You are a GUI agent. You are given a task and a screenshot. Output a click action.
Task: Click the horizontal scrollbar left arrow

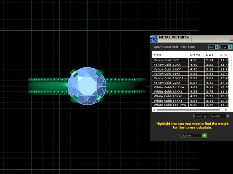[x=154, y=110]
